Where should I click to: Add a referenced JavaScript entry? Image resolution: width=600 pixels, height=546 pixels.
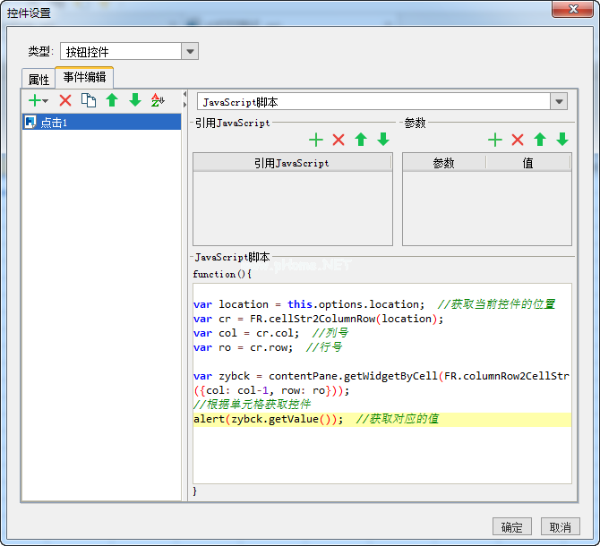point(315,140)
